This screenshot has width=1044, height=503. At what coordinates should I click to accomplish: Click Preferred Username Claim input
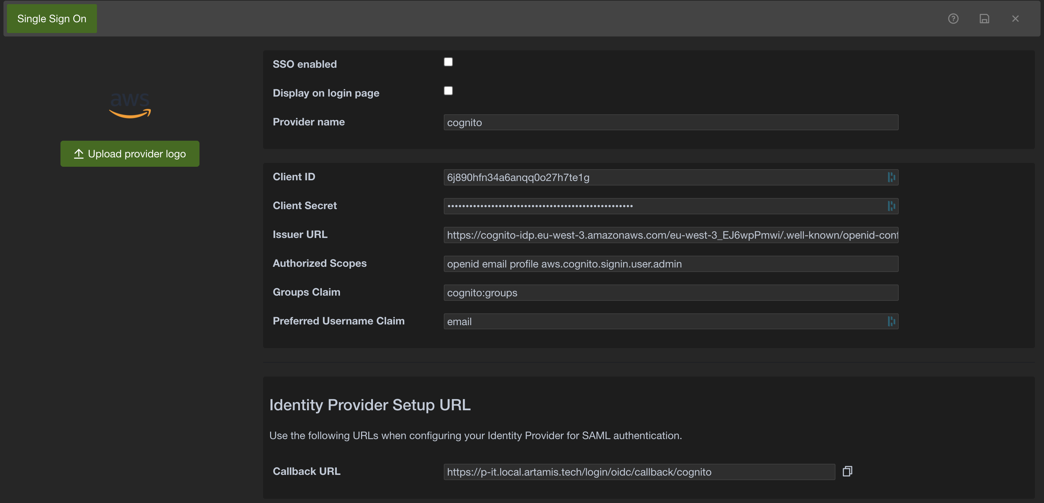pyautogui.click(x=671, y=322)
